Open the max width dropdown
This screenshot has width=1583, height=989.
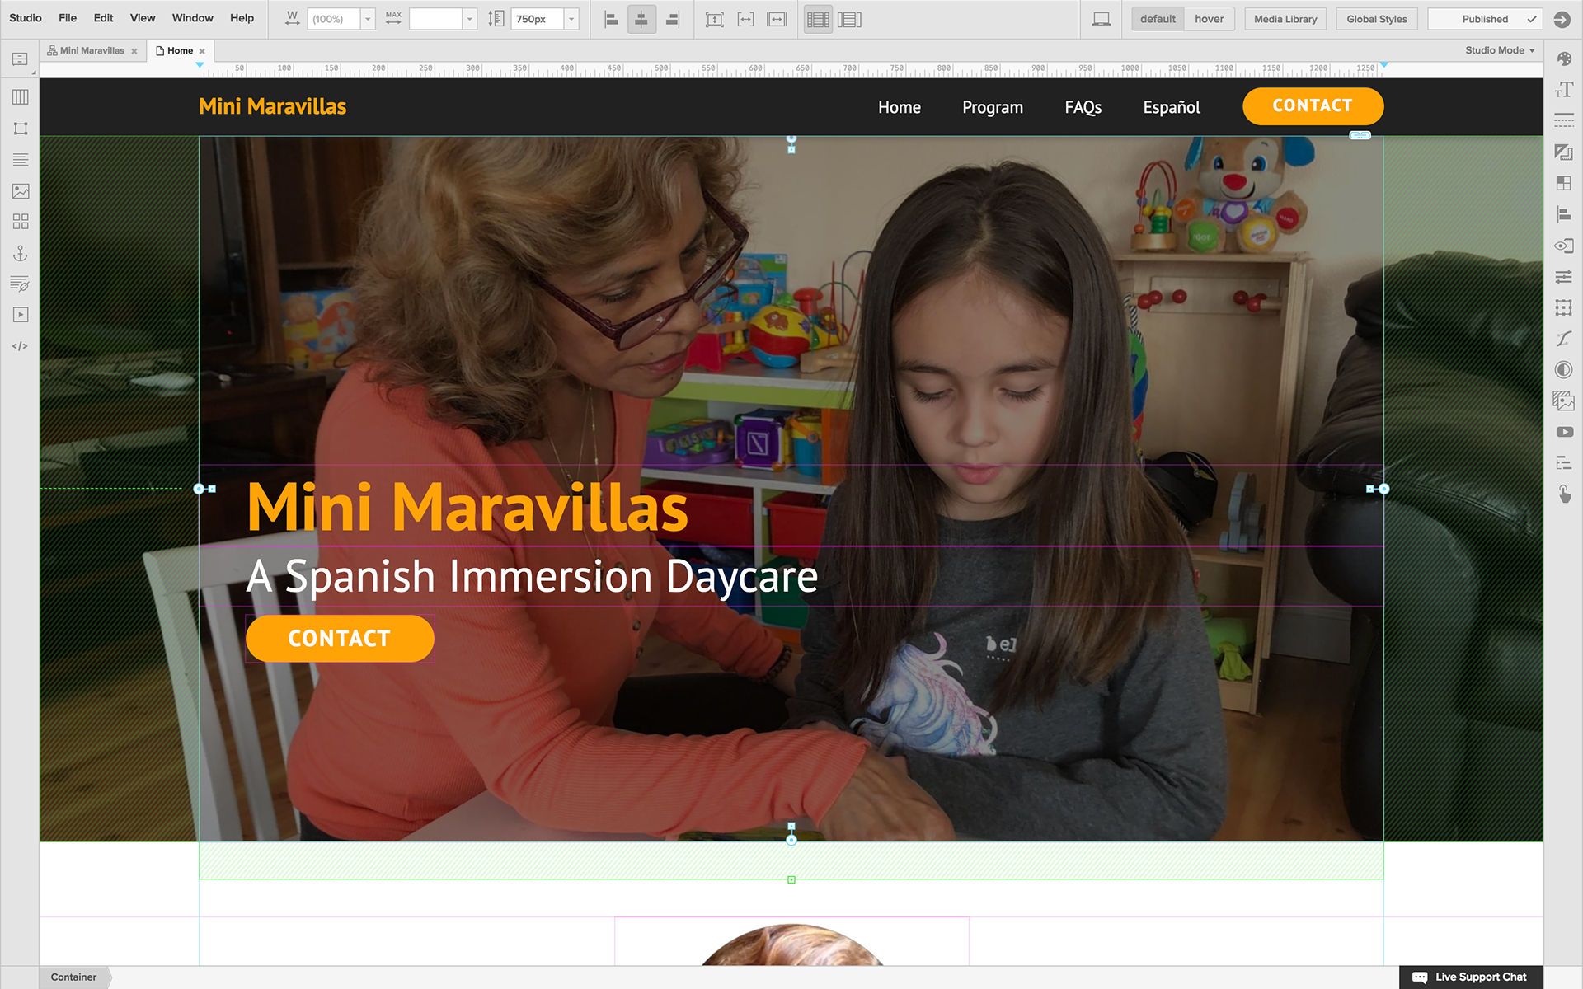469,19
